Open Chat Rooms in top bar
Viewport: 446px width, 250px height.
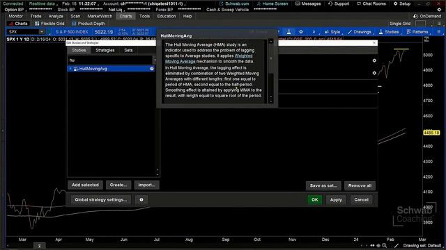(x=371, y=3)
